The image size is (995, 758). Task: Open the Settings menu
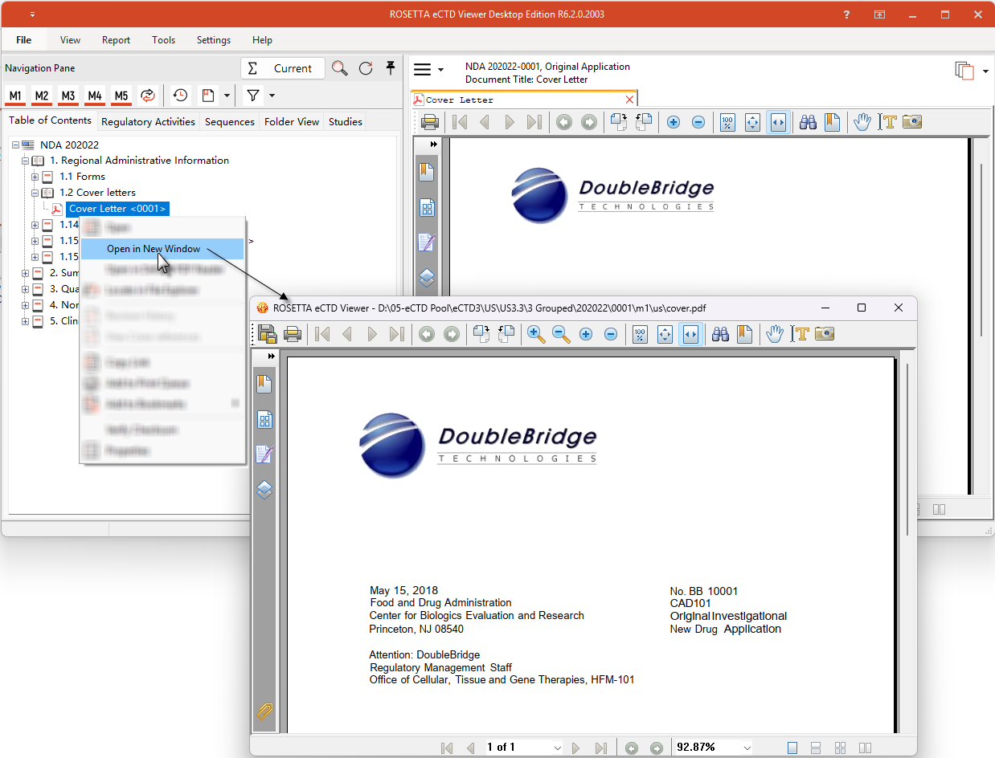214,40
